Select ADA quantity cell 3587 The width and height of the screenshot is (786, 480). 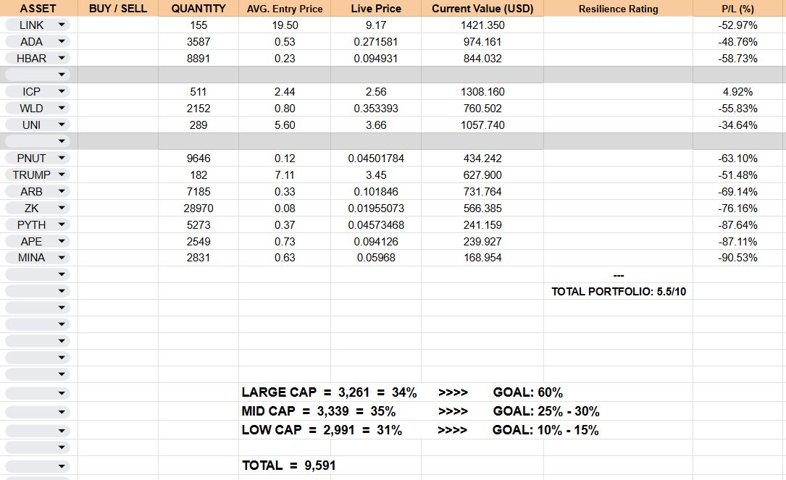click(198, 41)
